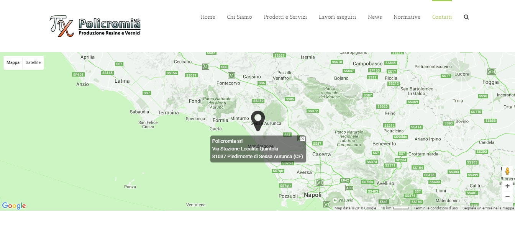Click the Calitri town label
This screenshot has width=515, height=227.
[x=476, y=186]
